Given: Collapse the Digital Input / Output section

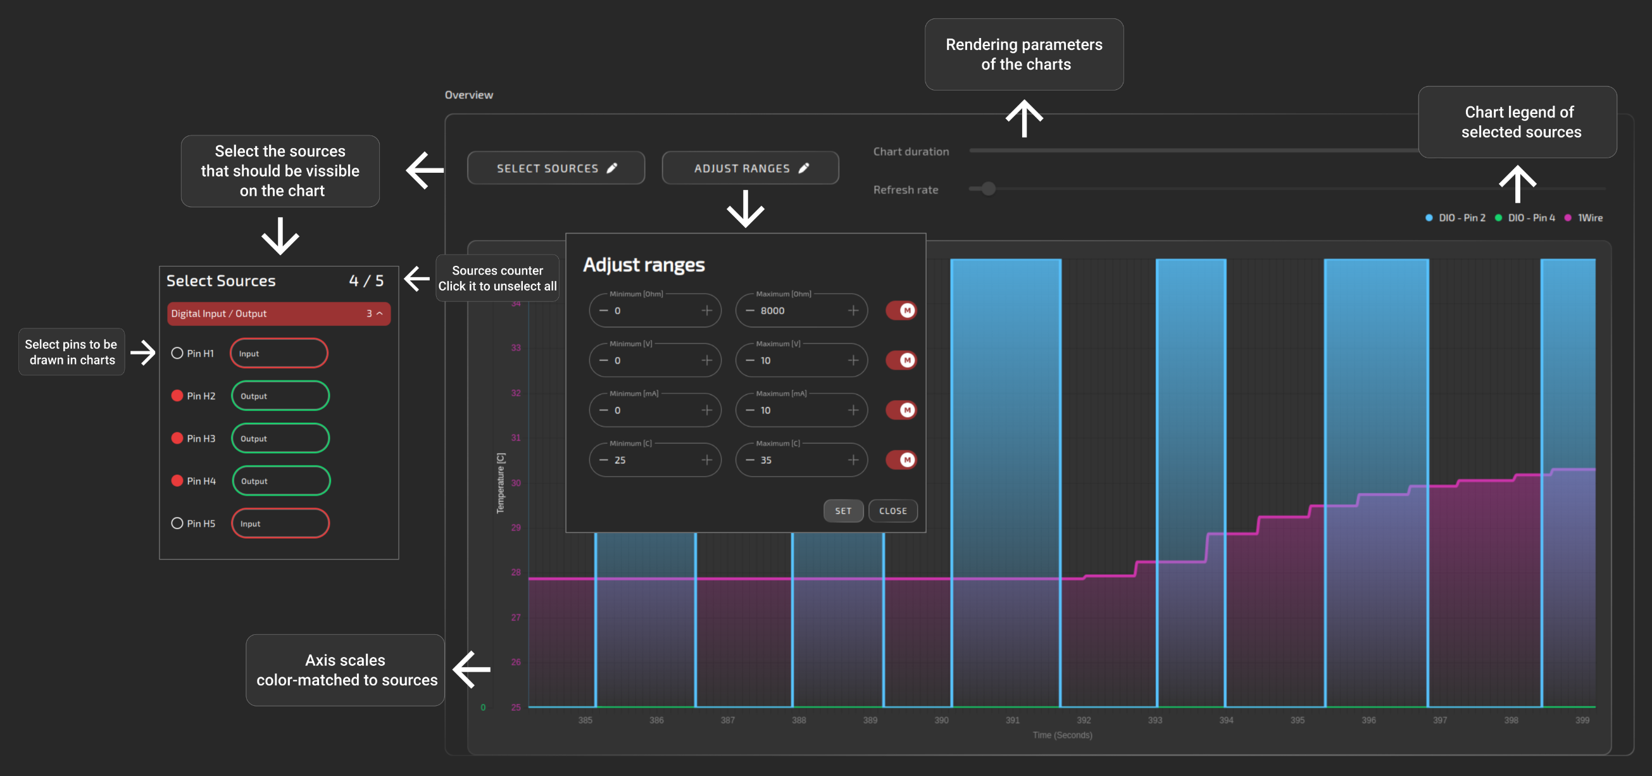Looking at the screenshot, I should (x=379, y=313).
